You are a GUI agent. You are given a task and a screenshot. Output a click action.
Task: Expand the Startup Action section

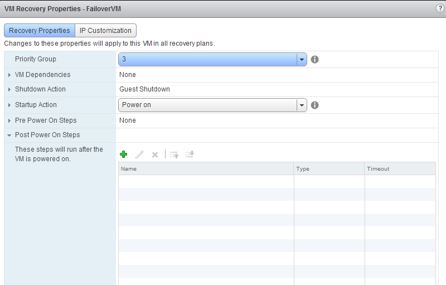[9, 105]
